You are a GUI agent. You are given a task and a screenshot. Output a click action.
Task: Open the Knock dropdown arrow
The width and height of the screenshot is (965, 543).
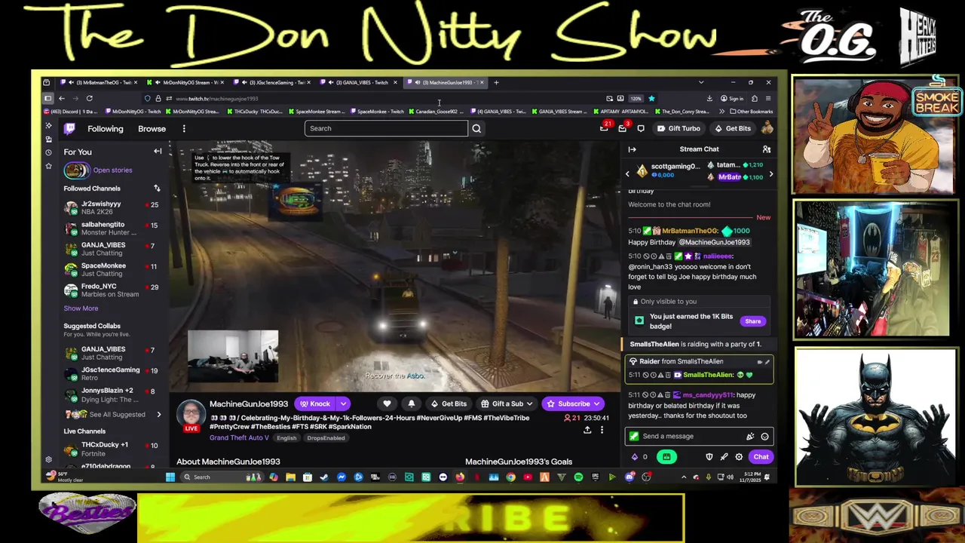tap(343, 403)
